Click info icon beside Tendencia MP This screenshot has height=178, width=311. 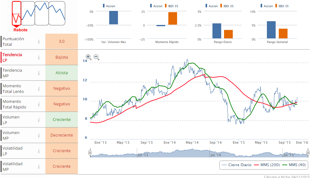pos(39,73)
